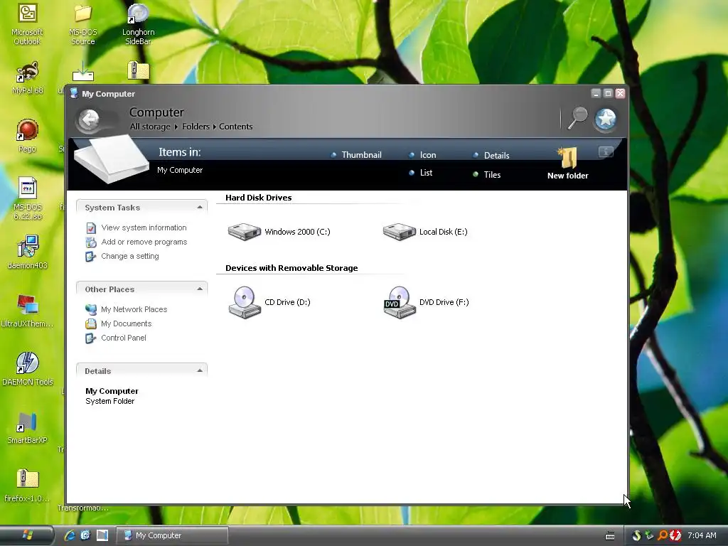
Task: Click the All storage breadcrumb
Action: coord(150,127)
